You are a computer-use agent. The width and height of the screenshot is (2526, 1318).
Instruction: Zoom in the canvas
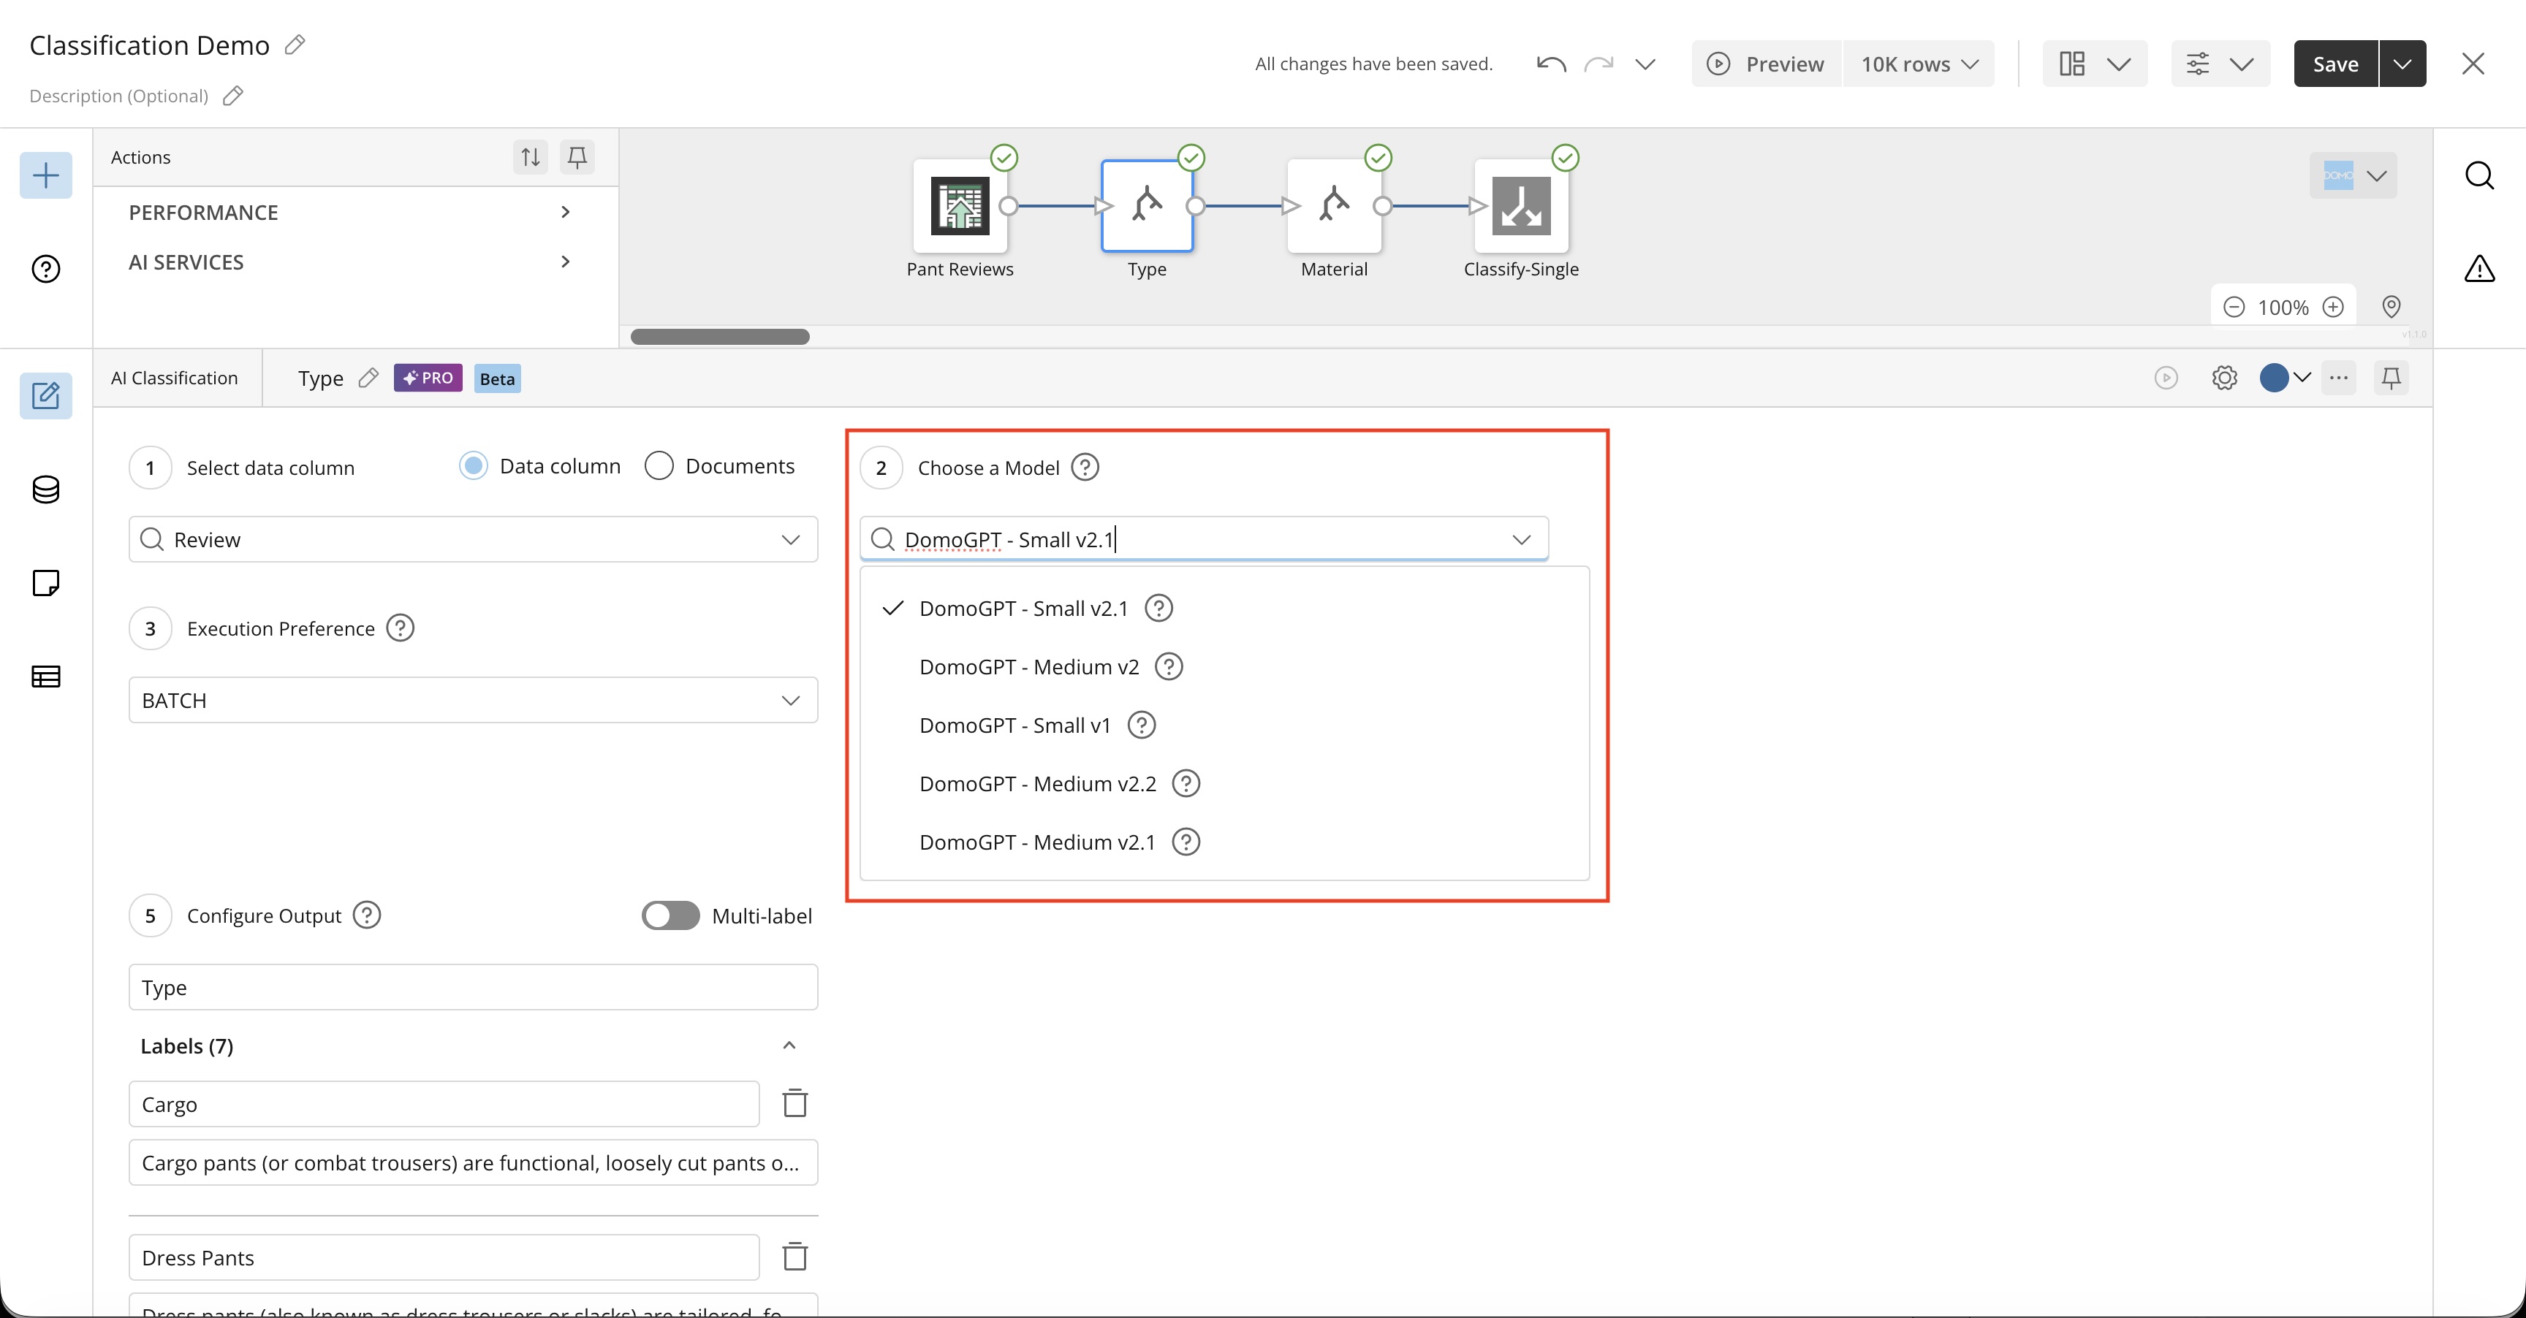(x=2334, y=307)
